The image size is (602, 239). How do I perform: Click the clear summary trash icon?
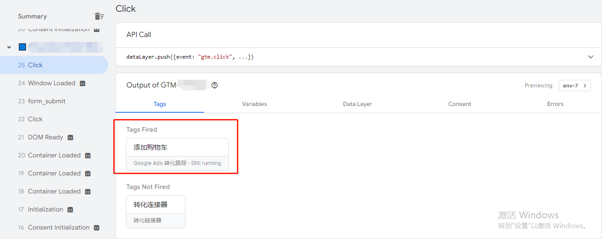tap(99, 16)
